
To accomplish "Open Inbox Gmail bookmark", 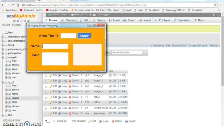I will (108, 10).
